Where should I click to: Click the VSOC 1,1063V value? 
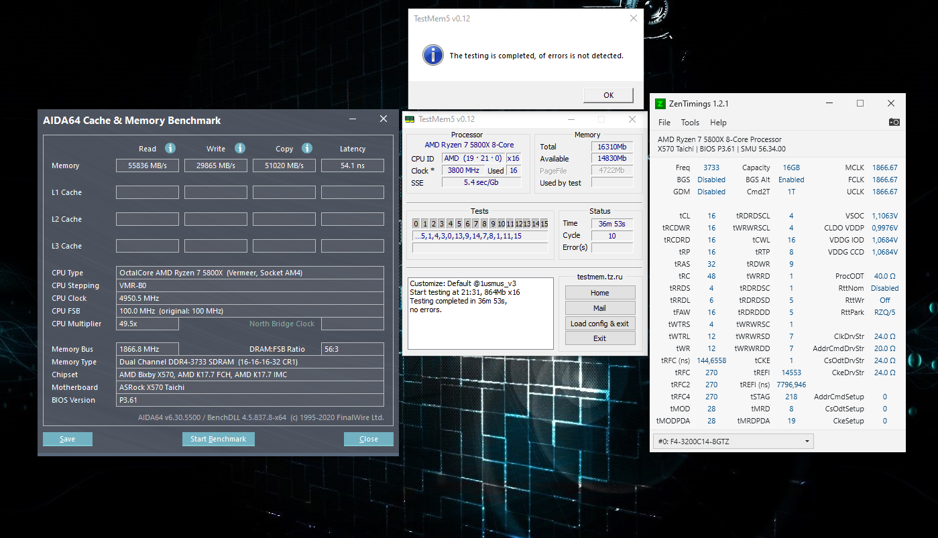[x=884, y=216]
